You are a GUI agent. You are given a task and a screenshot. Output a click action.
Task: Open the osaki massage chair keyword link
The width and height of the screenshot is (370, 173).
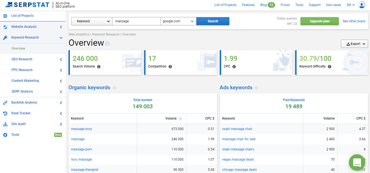click(x=237, y=129)
